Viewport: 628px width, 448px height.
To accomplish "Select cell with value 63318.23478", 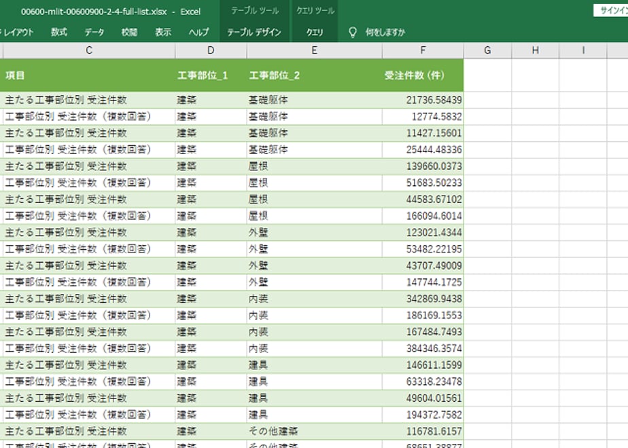I will 423,382.
